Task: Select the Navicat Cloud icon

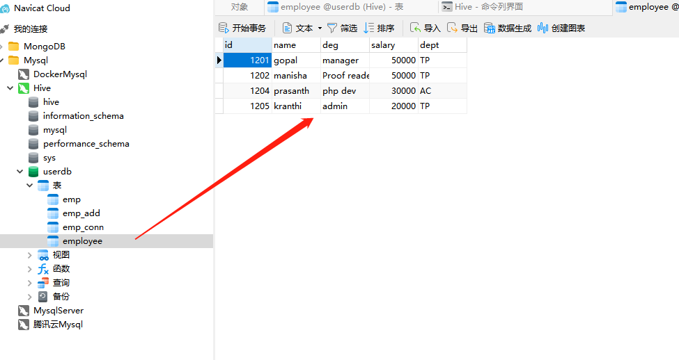Action: click(x=6, y=8)
